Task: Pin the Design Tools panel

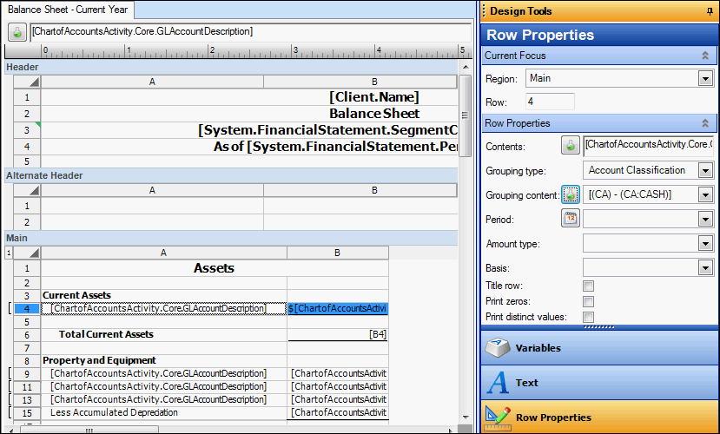Action: tap(709, 11)
